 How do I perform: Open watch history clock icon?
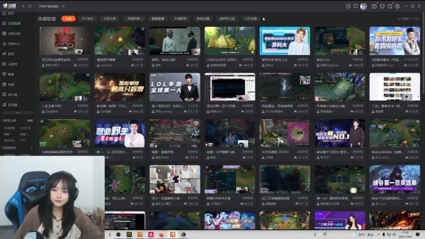pos(348,6)
